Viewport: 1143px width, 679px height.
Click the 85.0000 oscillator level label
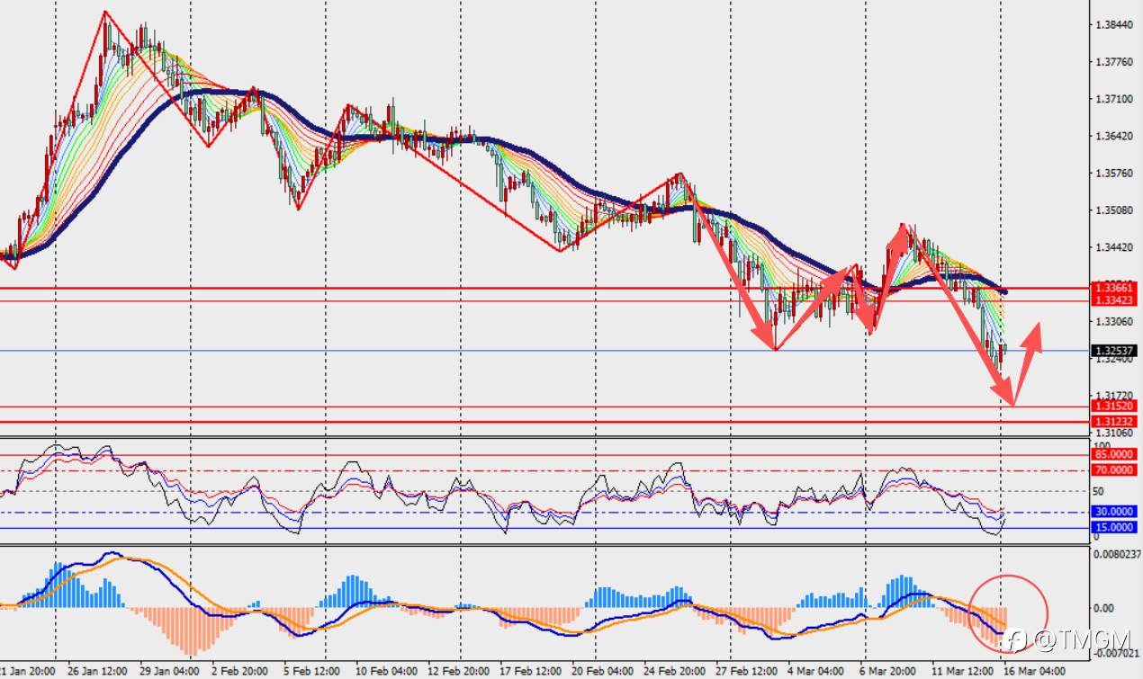(x=1115, y=454)
